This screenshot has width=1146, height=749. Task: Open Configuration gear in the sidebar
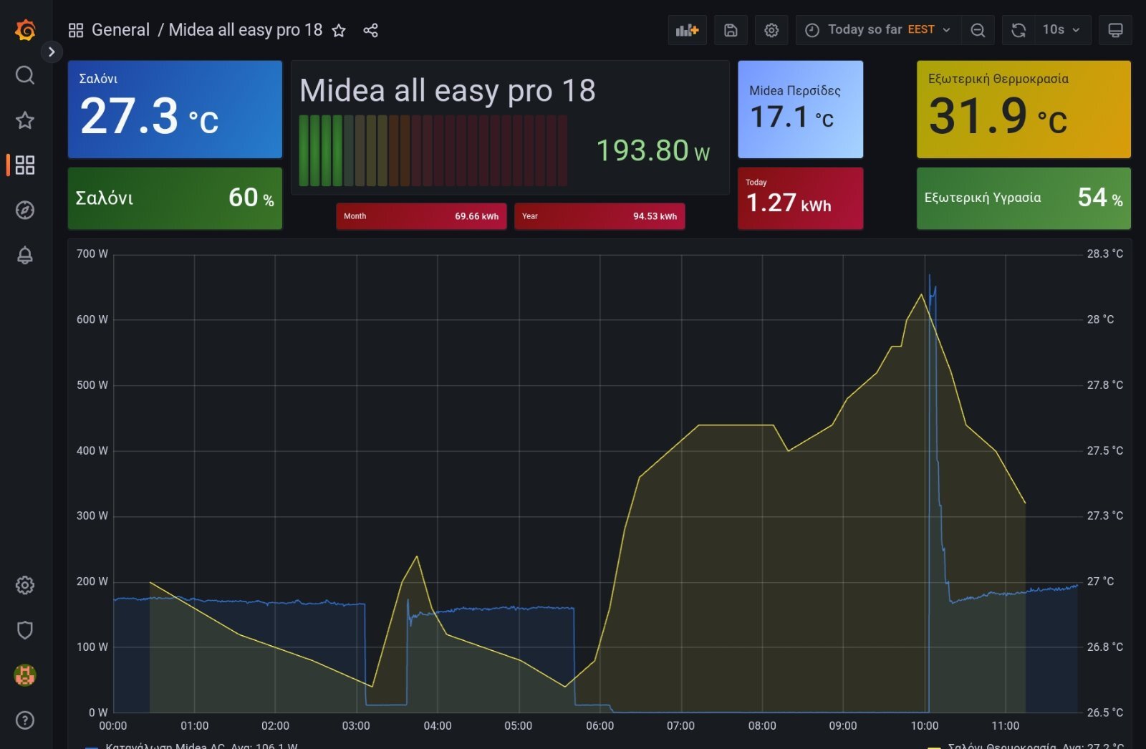point(25,585)
